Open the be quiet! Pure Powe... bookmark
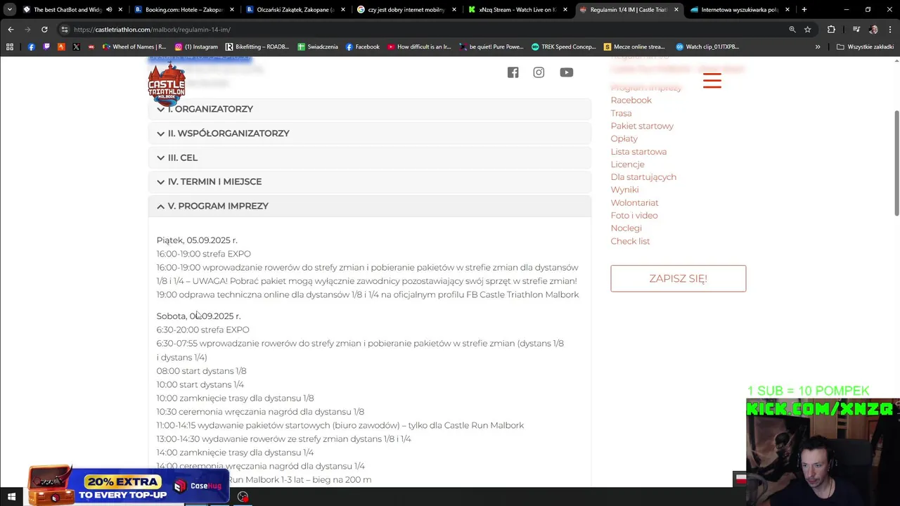Viewport: 900px width, 506px height. tap(491, 46)
